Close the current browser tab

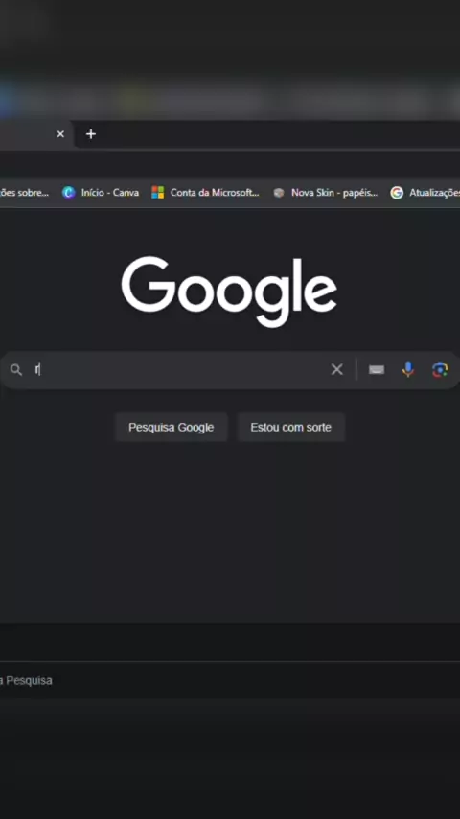[60, 134]
